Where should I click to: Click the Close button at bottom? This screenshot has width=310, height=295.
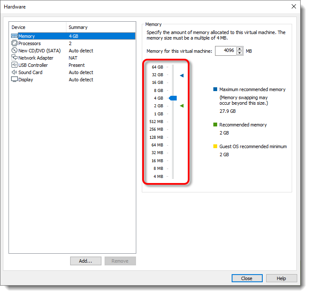247,278
